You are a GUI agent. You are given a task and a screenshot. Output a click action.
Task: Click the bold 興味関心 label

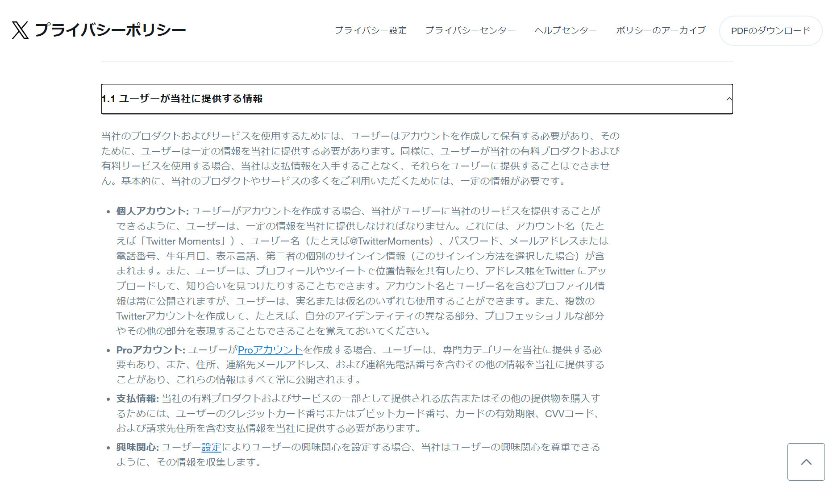[137, 447]
